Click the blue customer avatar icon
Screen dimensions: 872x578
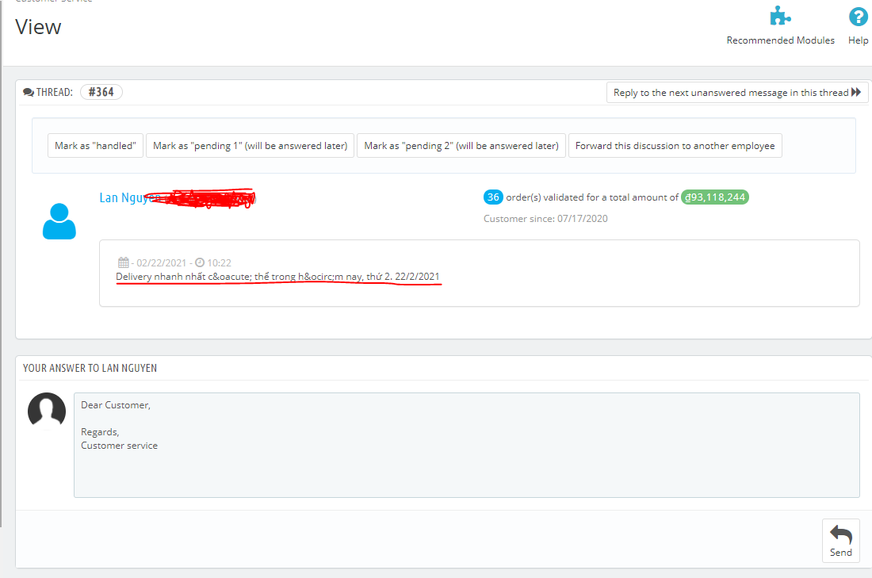(59, 221)
